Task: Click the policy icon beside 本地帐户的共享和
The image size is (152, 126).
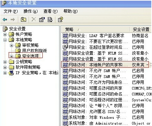Action: point(65,65)
